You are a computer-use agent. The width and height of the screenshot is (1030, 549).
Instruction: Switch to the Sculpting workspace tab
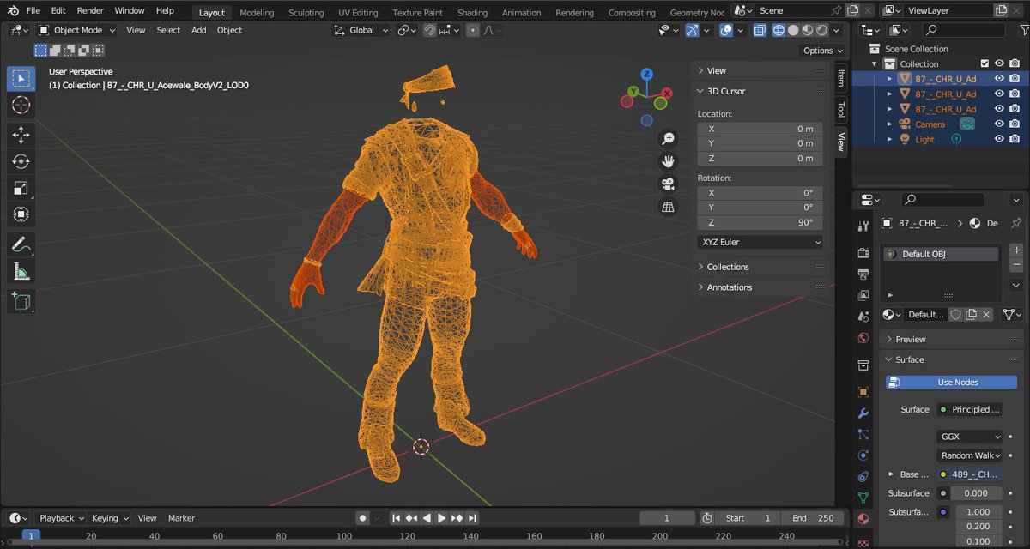tap(306, 13)
